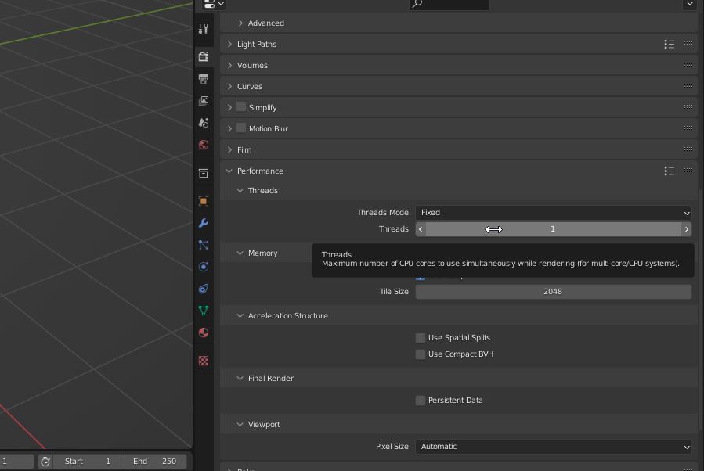This screenshot has width=704, height=471.
Task: Open Light Paths presets list icon
Action: (x=670, y=44)
